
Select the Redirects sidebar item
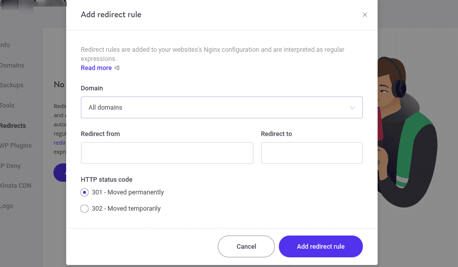coord(13,126)
